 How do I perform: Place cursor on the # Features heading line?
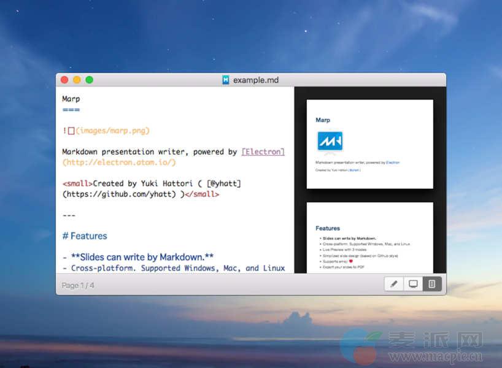(x=85, y=236)
